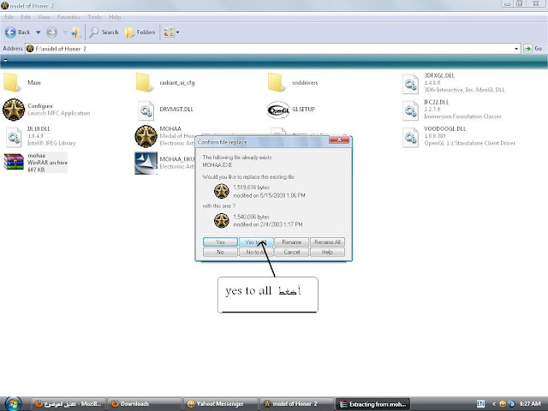Click Yes in file replace dialog
Viewport: 548px width, 411px height.
pyautogui.click(x=220, y=241)
